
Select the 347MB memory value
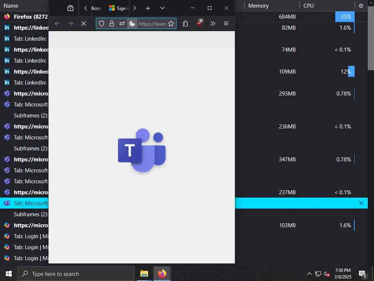[287, 160]
